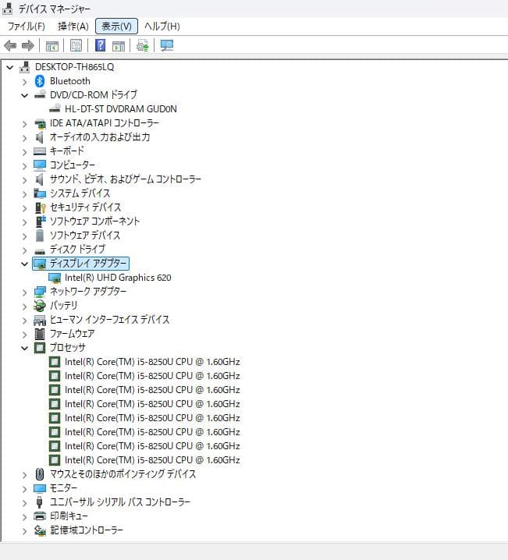This screenshot has width=508, height=560.
Task: Select the ソフトウェア デバイス label
Action: (85, 236)
